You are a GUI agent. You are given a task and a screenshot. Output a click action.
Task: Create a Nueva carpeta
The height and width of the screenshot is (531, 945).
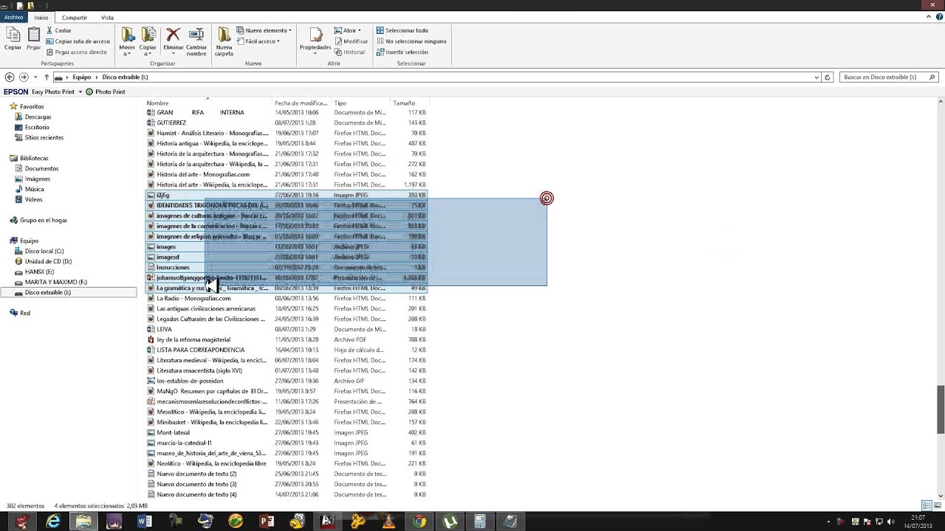[224, 41]
